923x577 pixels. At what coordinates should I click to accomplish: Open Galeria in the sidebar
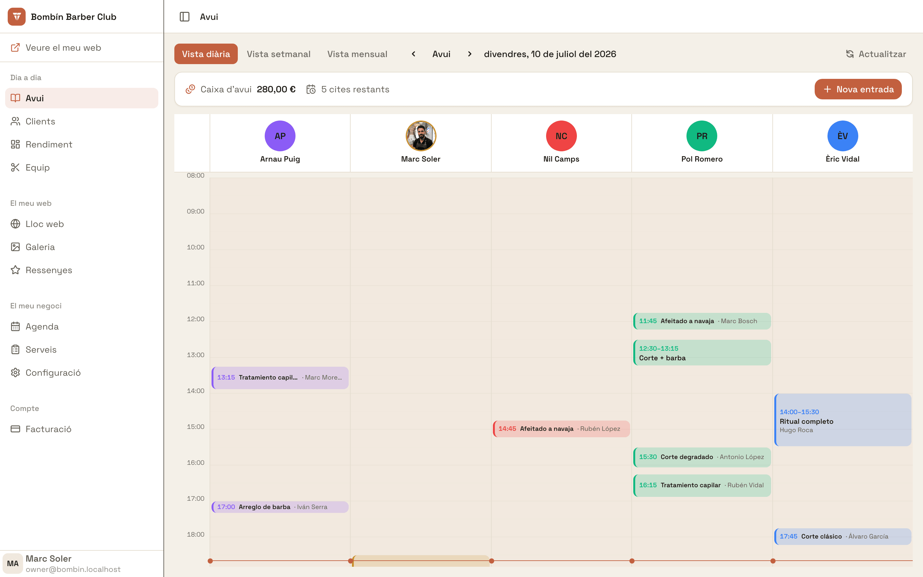click(x=82, y=247)
